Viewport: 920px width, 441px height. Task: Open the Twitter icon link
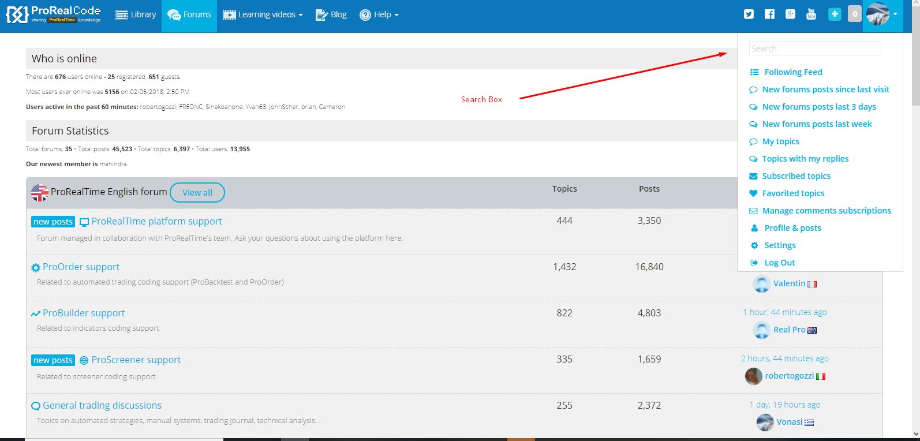[749, 14]
